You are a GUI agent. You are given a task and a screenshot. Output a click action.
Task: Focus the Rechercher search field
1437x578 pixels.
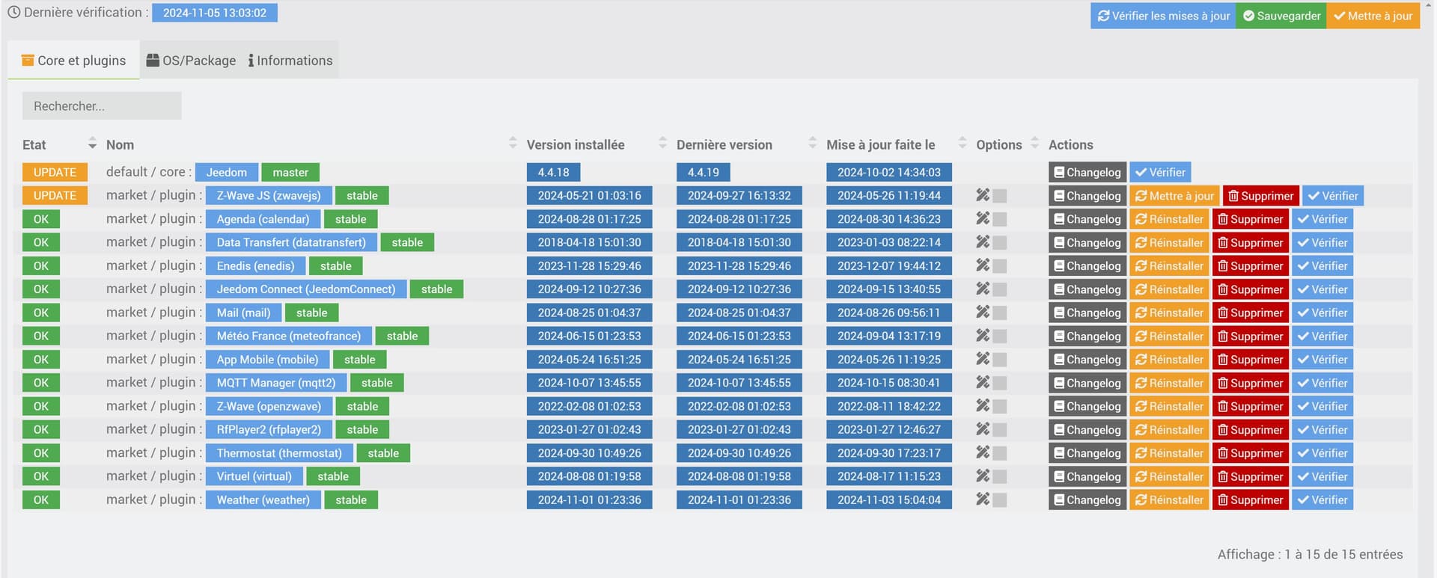coord(102,106)
